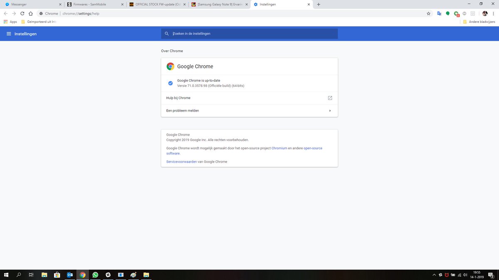Close the Messenger tab
Image resolution: width=499 pixels, height=280 pixels.
point(59,4)
